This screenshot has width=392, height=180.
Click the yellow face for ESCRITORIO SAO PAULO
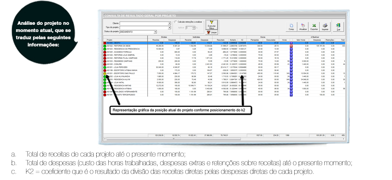105,74
